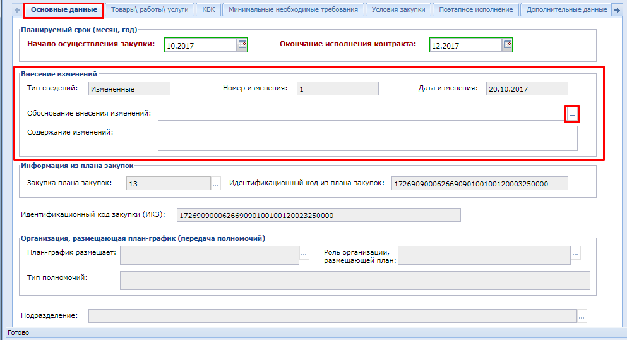Viewport: 627px width, 340px height.
Task: Click ellipsis button for Обоснование внесения изменений
Action: tap(572, 114)
